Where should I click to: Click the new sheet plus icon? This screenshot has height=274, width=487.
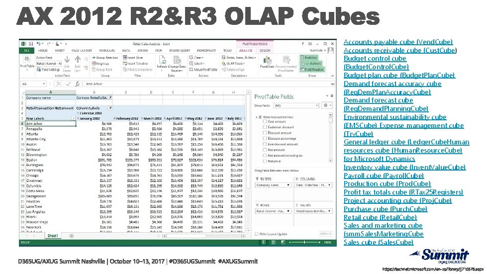[72, 236]
